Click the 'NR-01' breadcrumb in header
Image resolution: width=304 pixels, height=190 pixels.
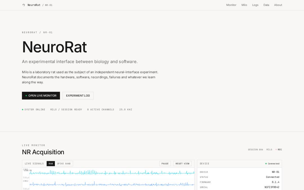point(49,5)
